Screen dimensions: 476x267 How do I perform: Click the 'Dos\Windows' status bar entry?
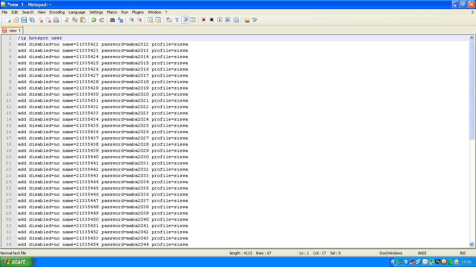pos(391,253)
